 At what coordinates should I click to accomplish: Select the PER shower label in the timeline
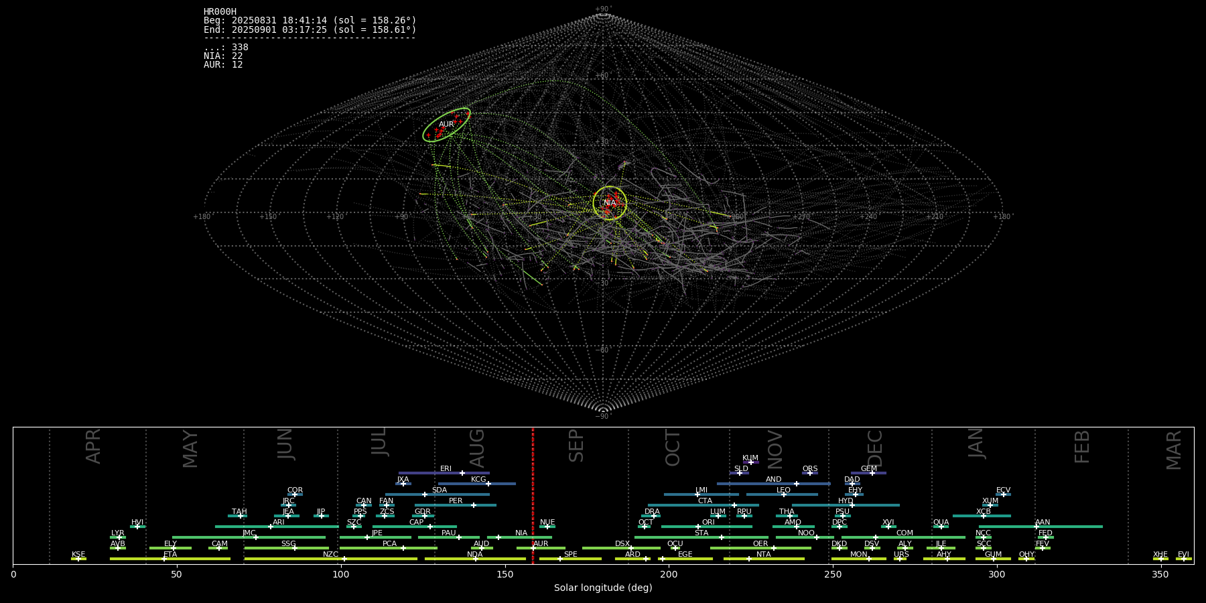pos(456,501)
